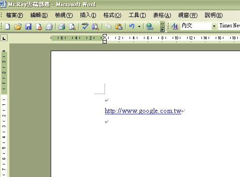Viewport: 240px width, 177px height.
Task: Insert hyperlink with globe icon
Action: pyautogui.click(x=149, y=26)
